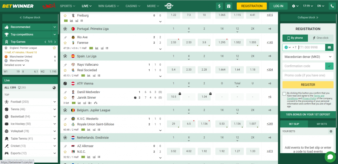The image size is (338, 164).
Task: Select odds 5.4 for Rayo Vallecano win
Action: tap(174, 70)
